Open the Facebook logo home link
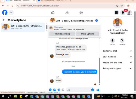Viewport: 136px width, 99px height. point(5,12)
